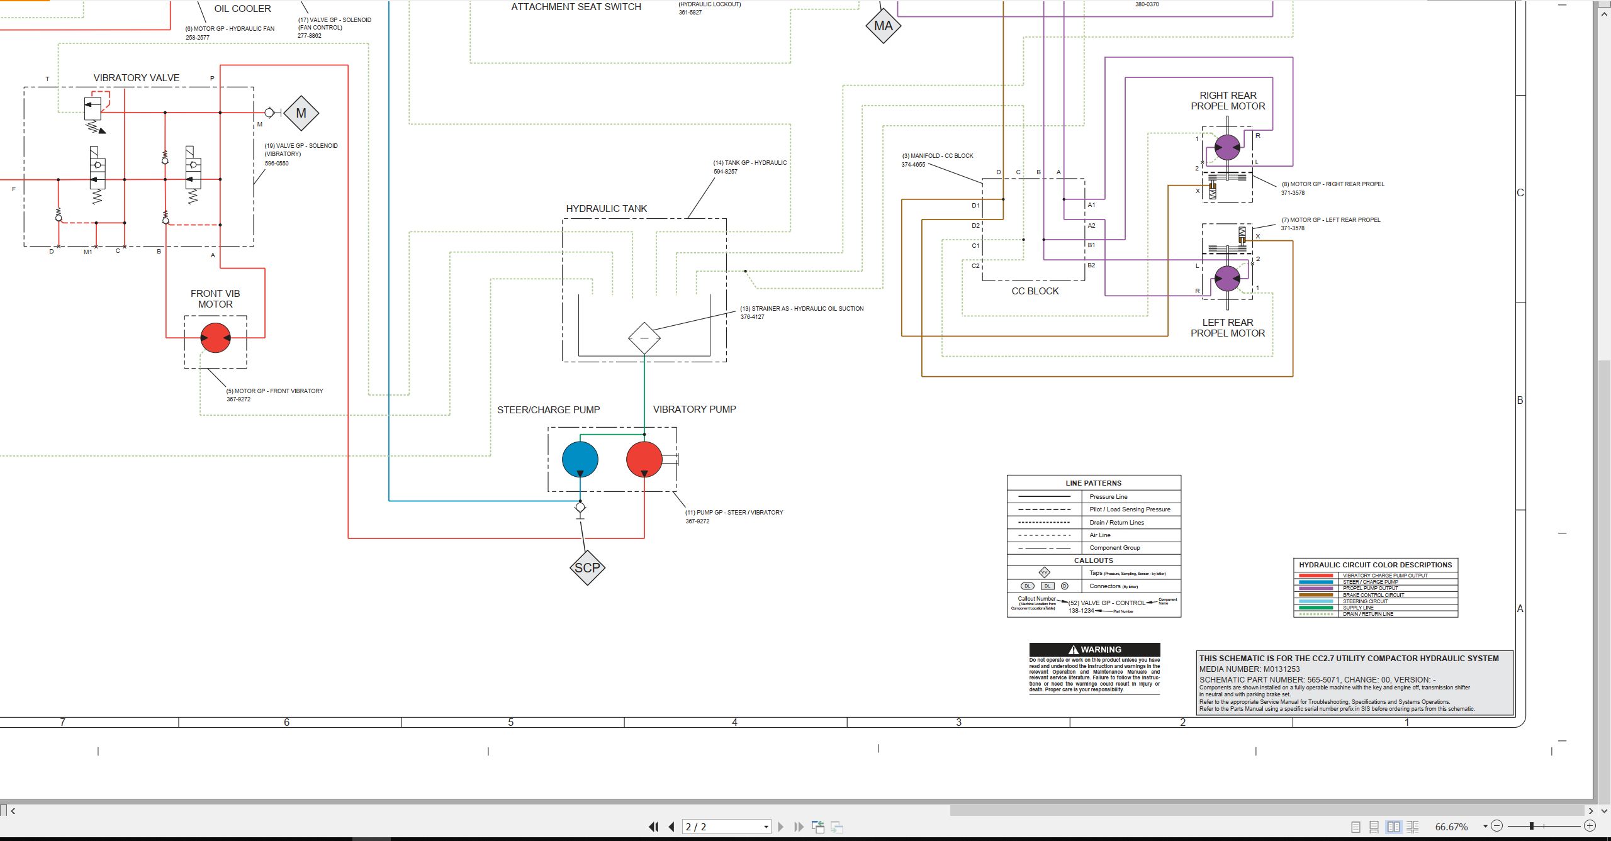
Task: Click the WARNING header label
Action: click(x=1094, y=649)
